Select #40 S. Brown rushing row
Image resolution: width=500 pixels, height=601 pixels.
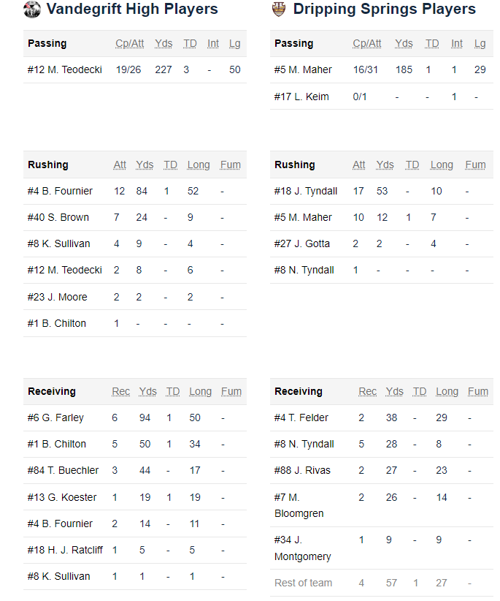tap(135, 218)
